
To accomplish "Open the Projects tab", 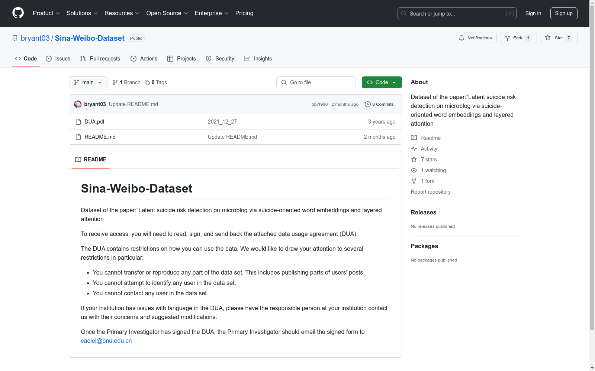I will click(x=181, y=59).
